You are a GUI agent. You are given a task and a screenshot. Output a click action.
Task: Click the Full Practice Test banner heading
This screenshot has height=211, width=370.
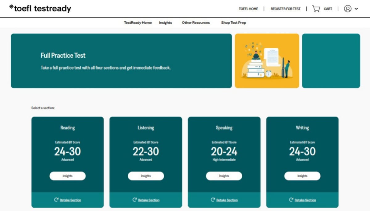(63, 56)
